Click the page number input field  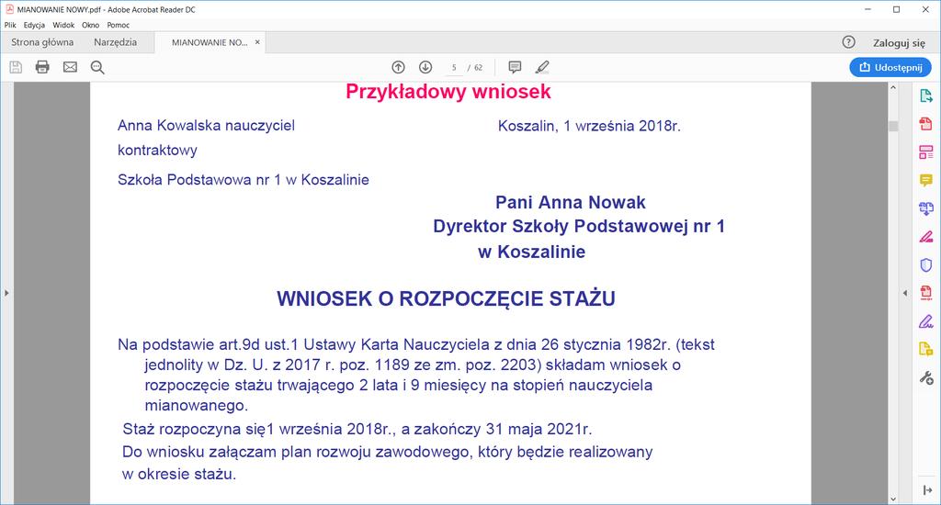click(454, 67)
